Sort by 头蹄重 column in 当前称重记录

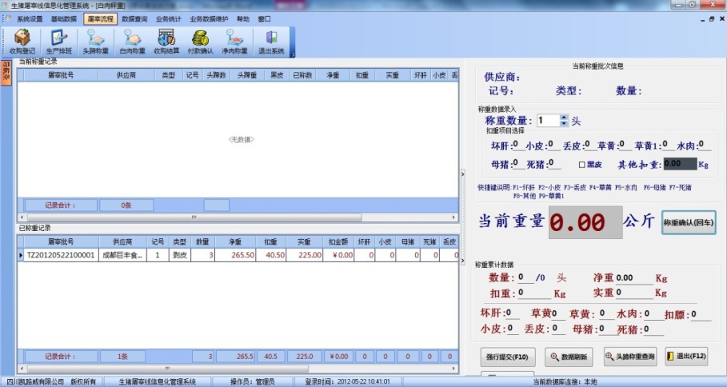(246, 75)
